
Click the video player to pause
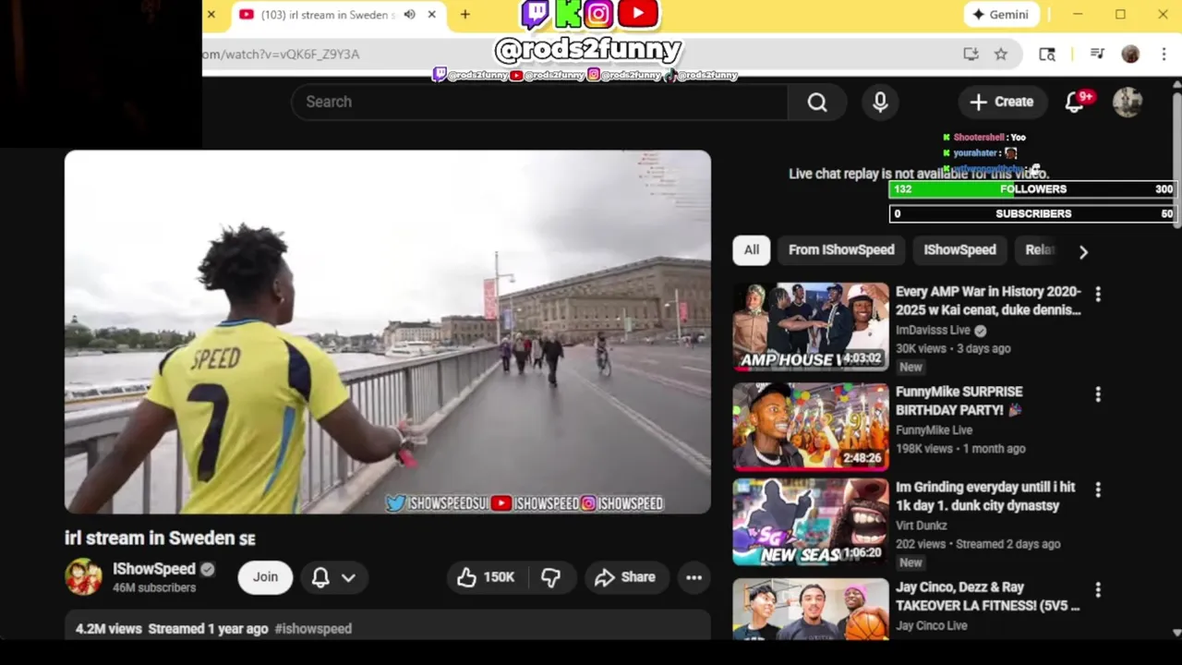[388, 332]
